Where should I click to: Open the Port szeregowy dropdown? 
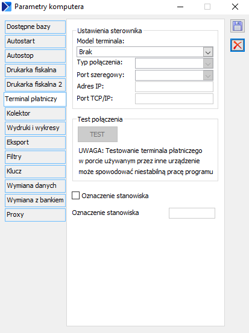(x=174, y=75)
